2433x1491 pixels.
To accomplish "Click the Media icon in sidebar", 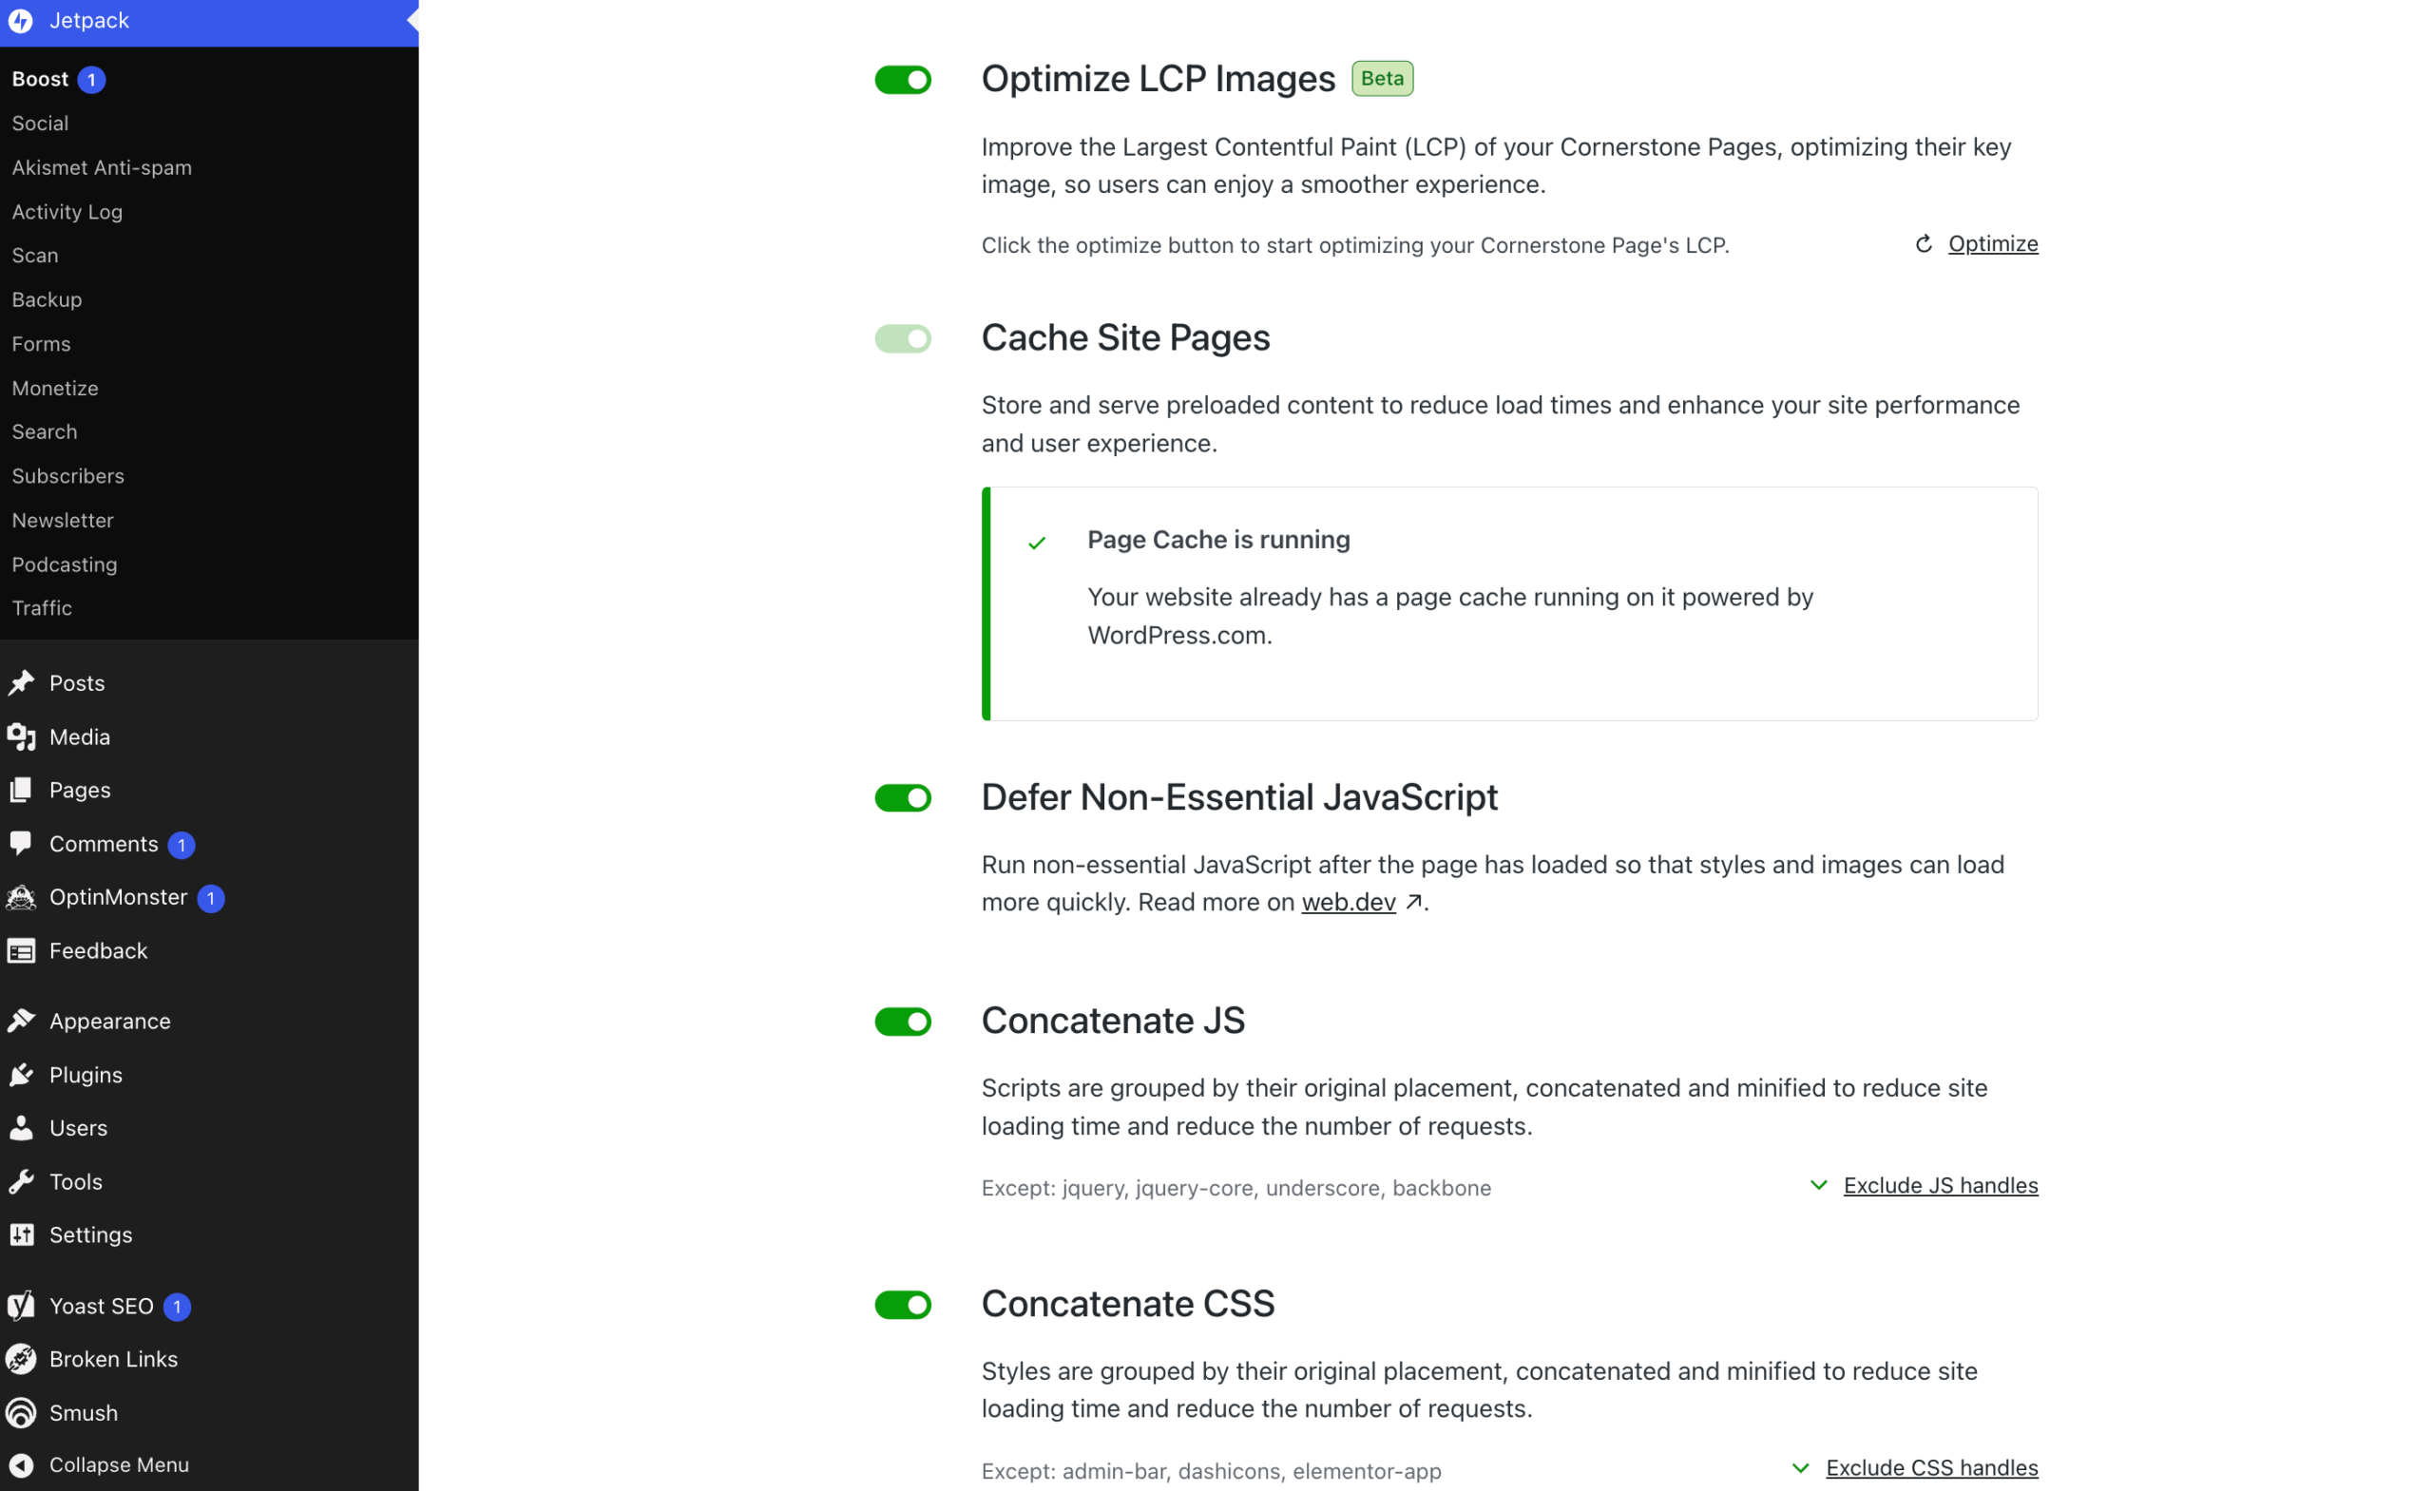I will pos(21,736).
